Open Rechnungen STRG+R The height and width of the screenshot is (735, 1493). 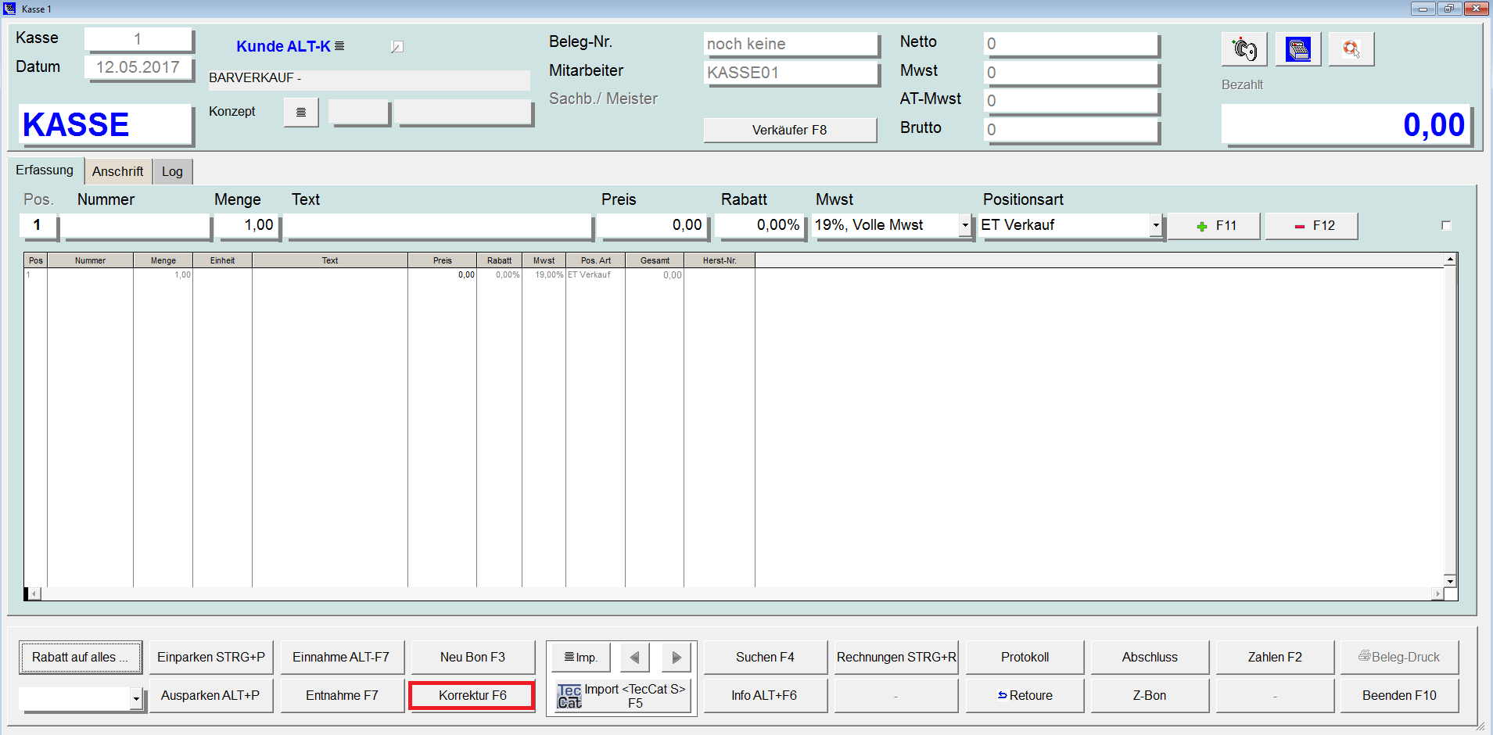(x=896, y=658)
